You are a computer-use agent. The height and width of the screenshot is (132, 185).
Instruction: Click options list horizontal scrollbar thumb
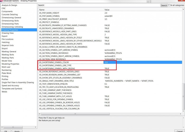pos(75,114)
